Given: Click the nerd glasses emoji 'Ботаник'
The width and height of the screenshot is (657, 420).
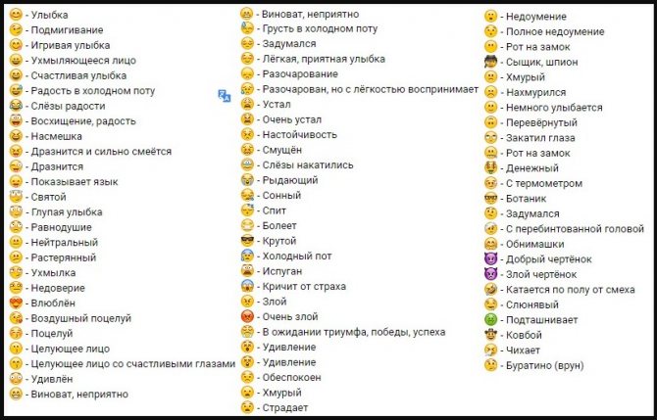Looking at the screenshot, I should tap(490, 199).
